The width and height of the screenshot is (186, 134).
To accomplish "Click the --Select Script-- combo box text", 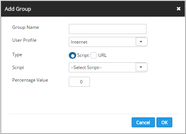I will pyautogui.click(x=86, y=68).
